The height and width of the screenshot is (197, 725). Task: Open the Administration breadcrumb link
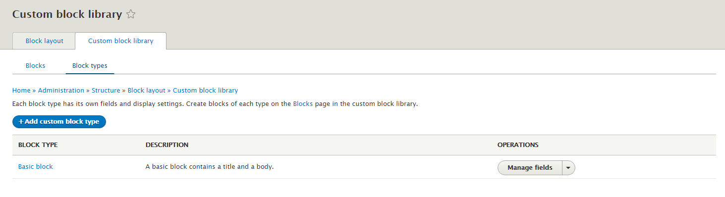point(61,91)
